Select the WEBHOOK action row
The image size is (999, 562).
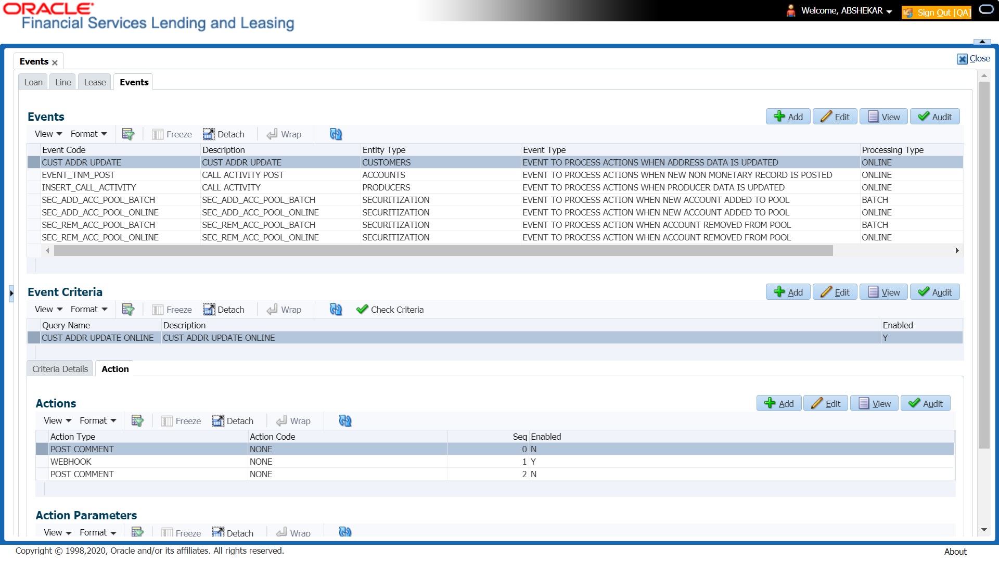point(71,462)
